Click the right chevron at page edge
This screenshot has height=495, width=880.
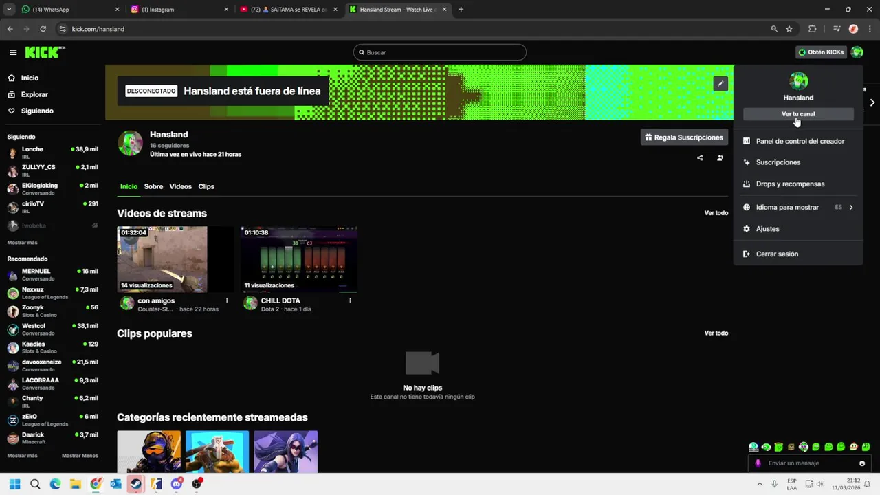872,102
